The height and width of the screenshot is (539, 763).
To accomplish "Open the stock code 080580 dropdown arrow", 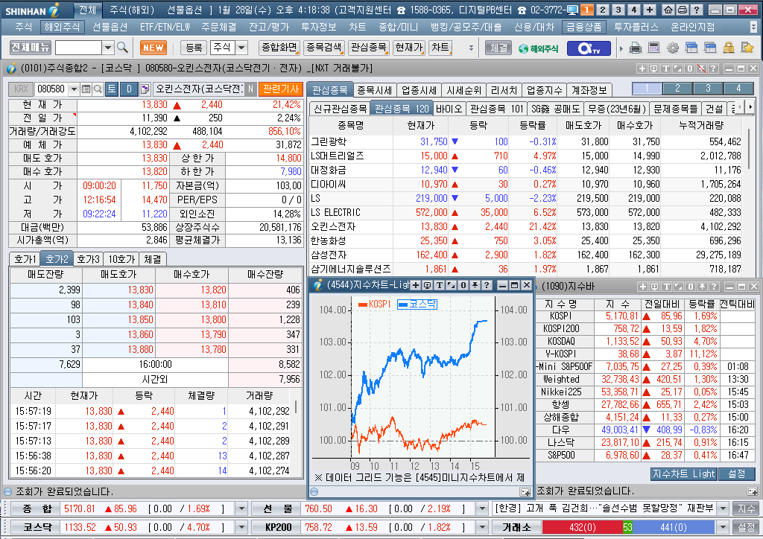I will point(74,89).
